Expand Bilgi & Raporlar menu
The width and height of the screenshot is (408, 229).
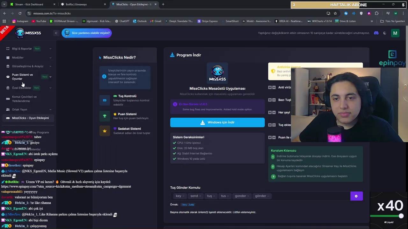click(29, 49)
